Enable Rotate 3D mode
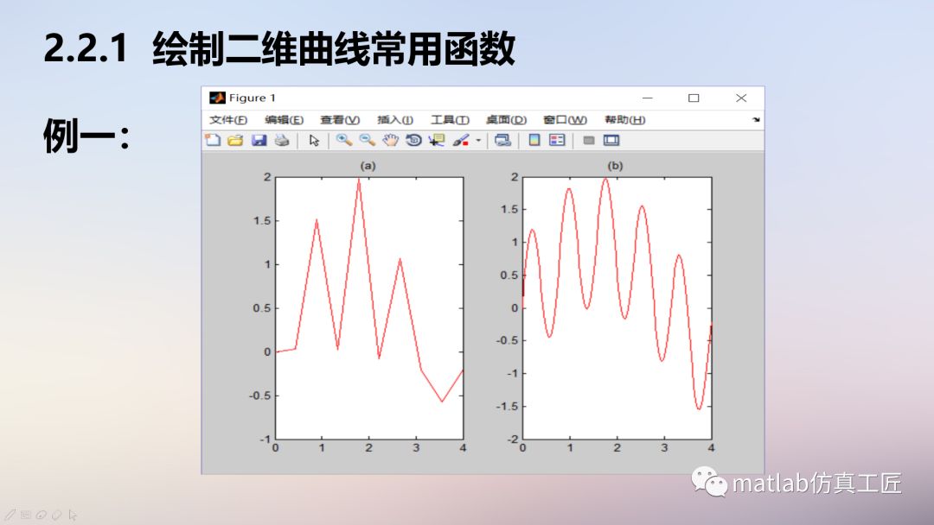The image size is (934, 525). pos(413,140)
